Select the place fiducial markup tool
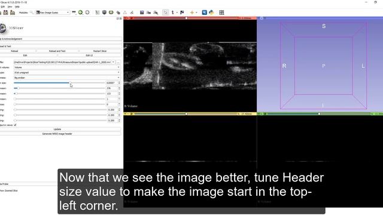 coord(173,13)
